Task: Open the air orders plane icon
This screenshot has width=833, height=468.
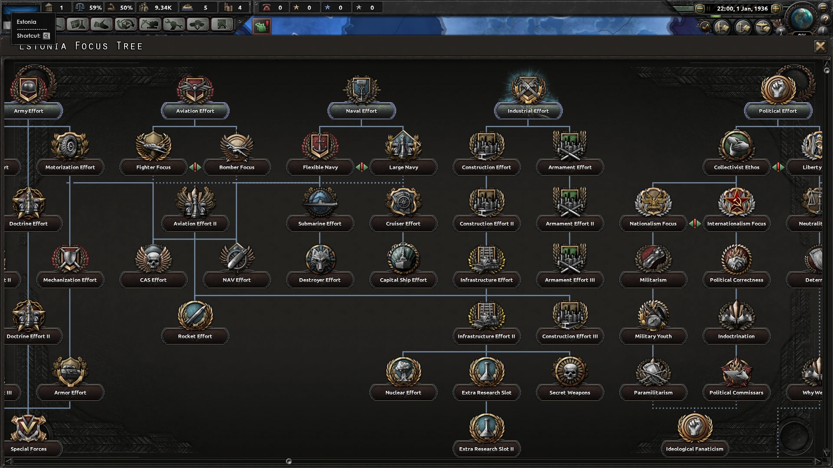Action: 763,28
